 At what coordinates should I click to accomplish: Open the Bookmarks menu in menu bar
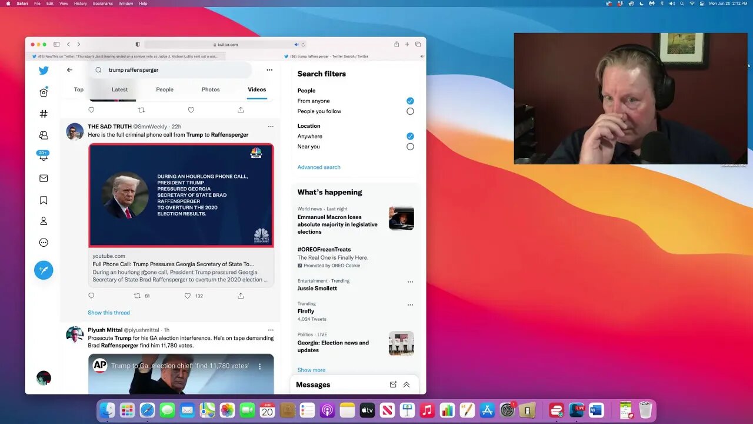point(103,4)
